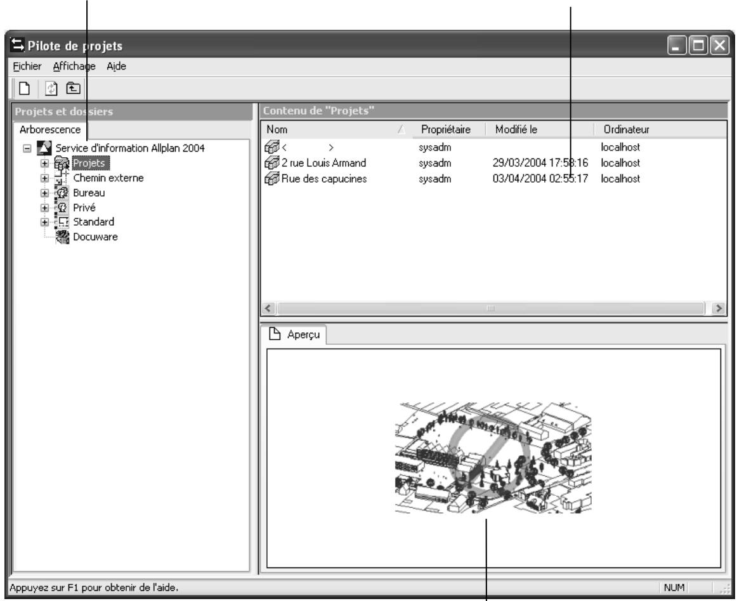Click the Docuware tree icon

(62, 237)
